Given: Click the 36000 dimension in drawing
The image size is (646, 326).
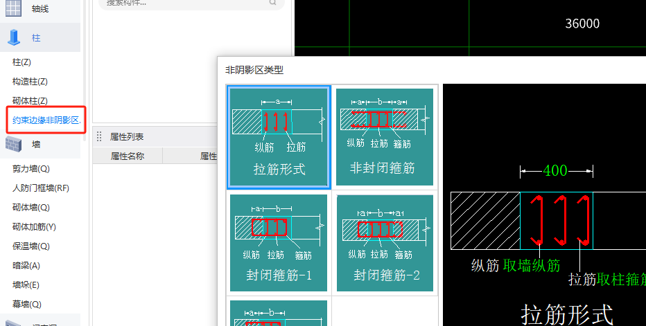Looking at the screenshot, I should 582,24.
